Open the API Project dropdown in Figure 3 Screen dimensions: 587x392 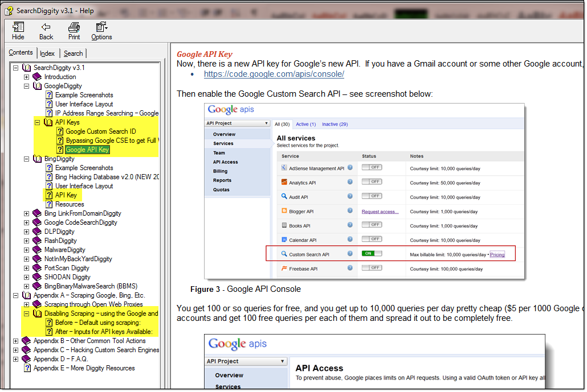[237, 123]
